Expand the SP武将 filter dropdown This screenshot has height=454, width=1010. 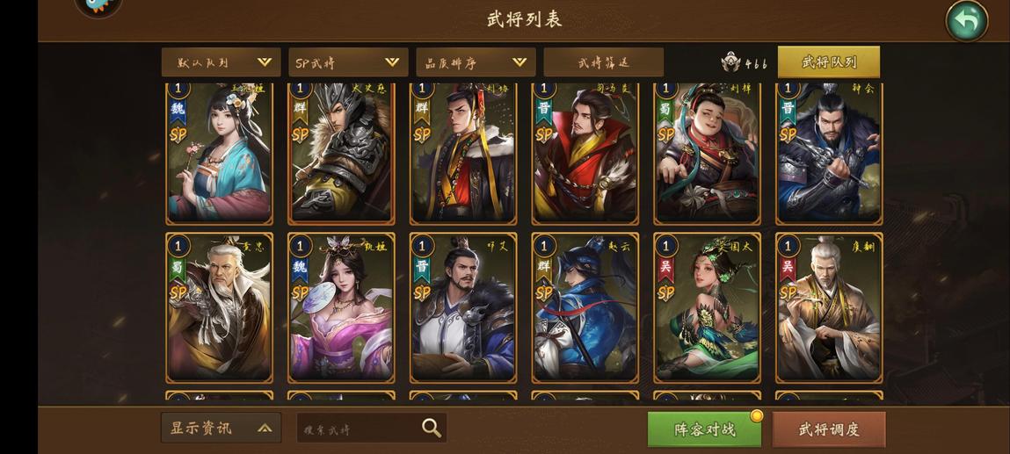click(348, 62)
